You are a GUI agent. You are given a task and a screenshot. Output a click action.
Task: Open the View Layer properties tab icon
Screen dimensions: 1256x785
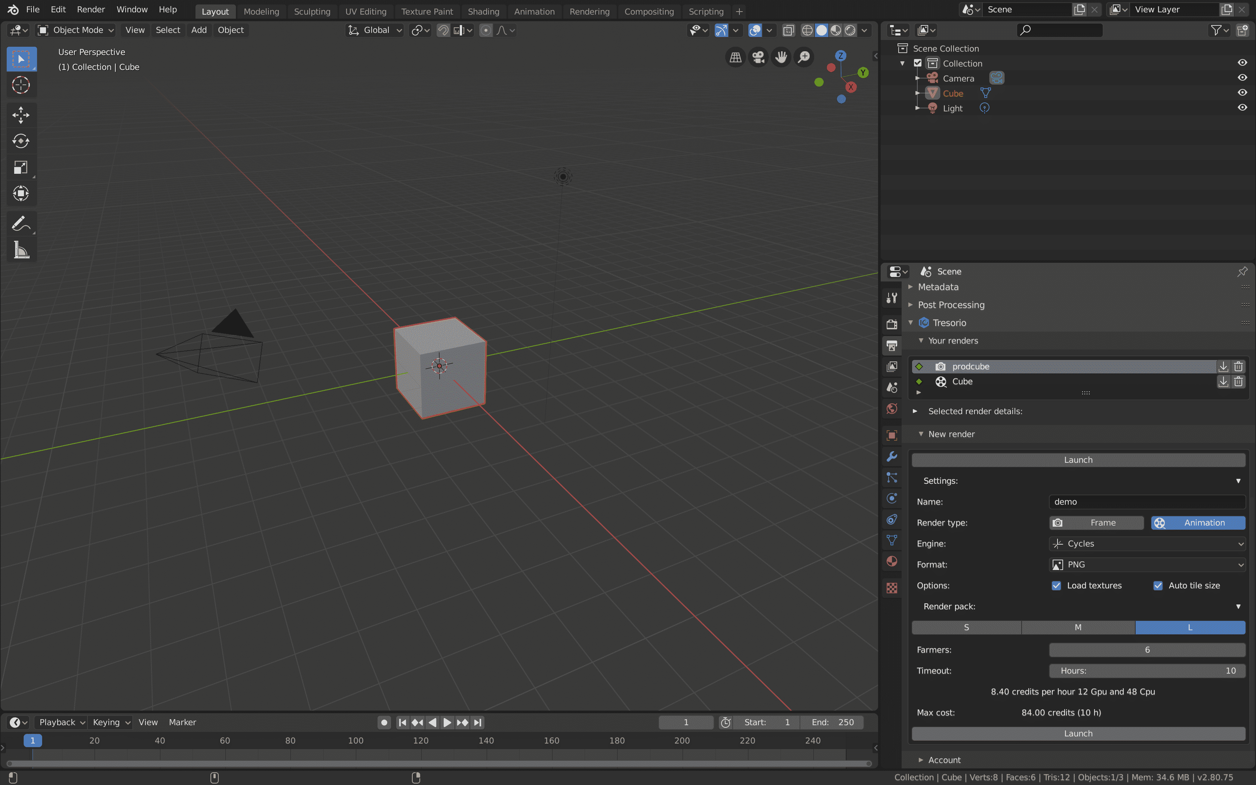tap(892, 367)
